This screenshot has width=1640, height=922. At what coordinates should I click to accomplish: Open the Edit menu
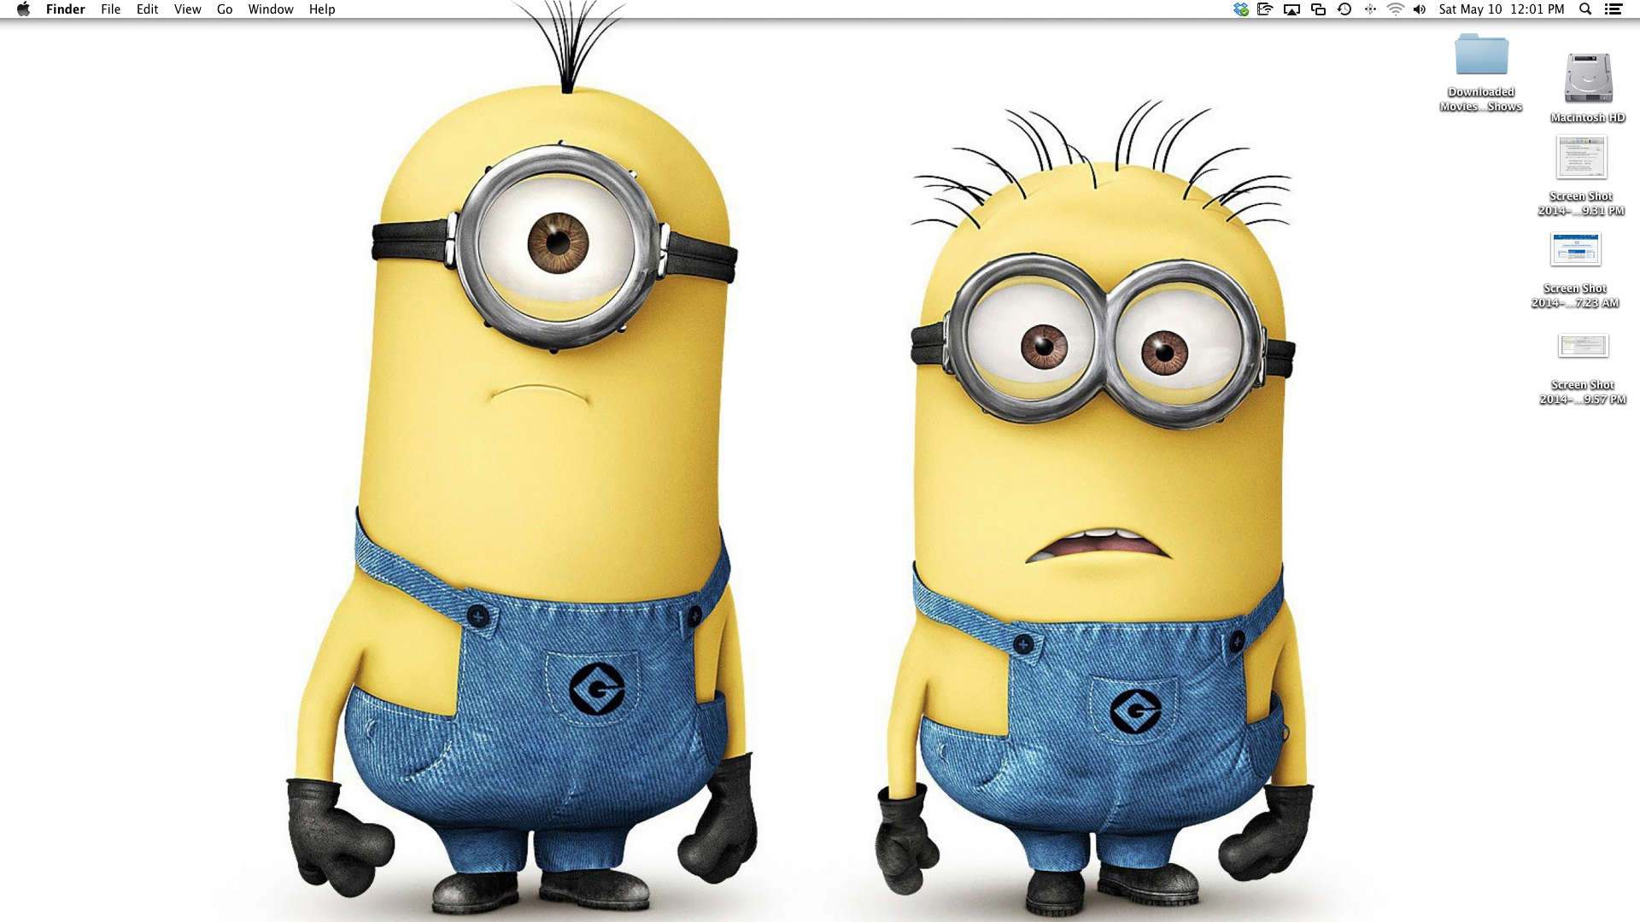point(147,9)
